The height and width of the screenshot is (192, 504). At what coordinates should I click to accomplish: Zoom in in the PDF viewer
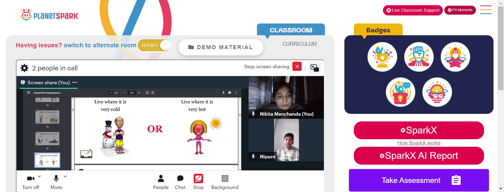coord(139,93)
